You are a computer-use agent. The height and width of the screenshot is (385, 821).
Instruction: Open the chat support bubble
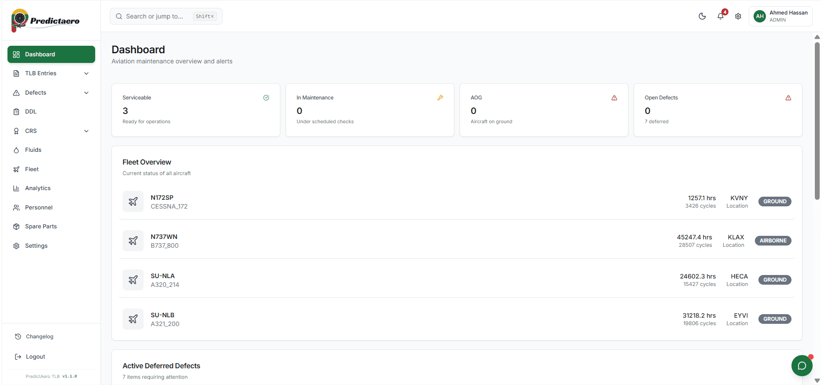(802, 366)
